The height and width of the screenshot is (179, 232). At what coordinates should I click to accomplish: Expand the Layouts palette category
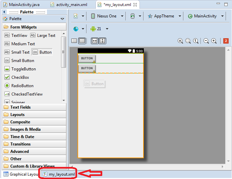click(17, 115)
